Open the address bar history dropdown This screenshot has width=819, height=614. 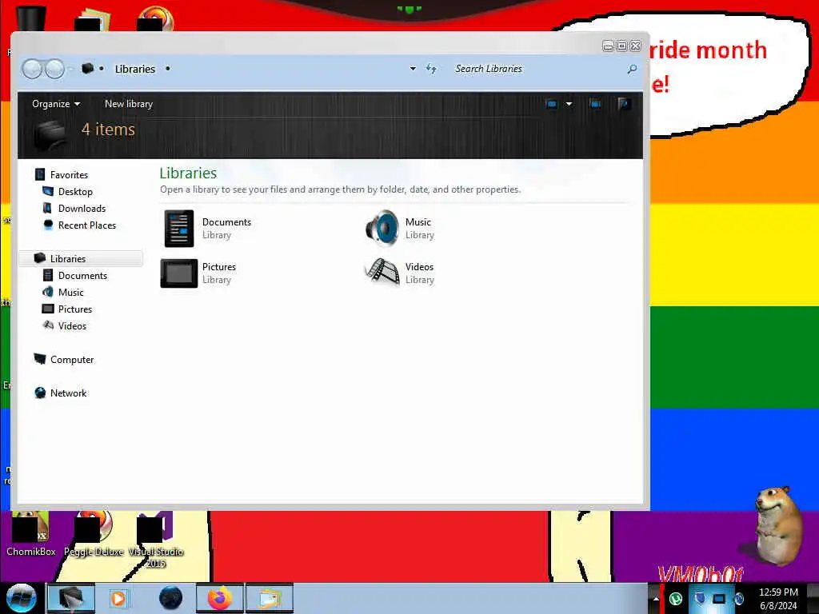pos(413,69)
